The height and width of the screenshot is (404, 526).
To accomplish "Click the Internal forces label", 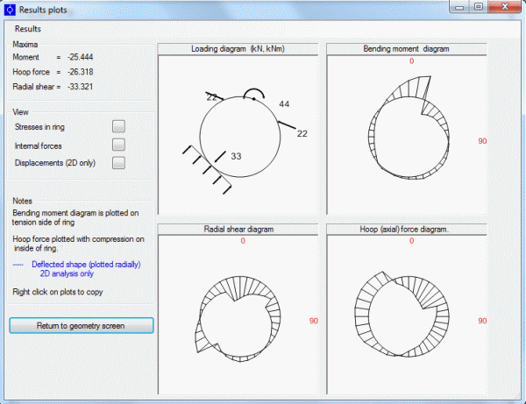I will tap(39, 146).
